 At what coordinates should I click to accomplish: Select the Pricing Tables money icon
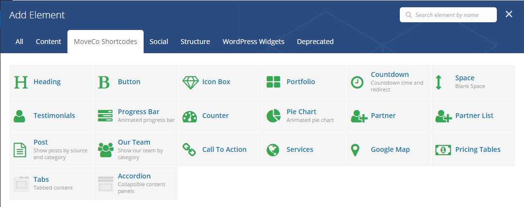[443, 150]
